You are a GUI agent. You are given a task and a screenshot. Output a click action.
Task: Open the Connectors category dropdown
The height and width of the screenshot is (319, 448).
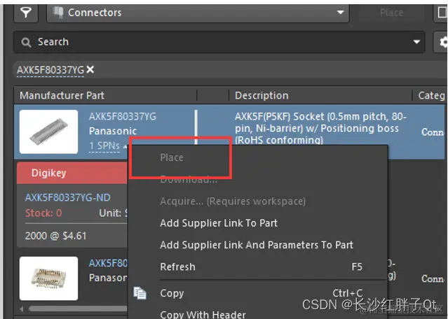(x=198, y=13)
